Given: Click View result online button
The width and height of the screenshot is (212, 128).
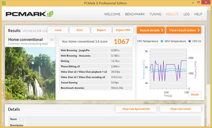Looking at the screenshot, I should [184, 30].
